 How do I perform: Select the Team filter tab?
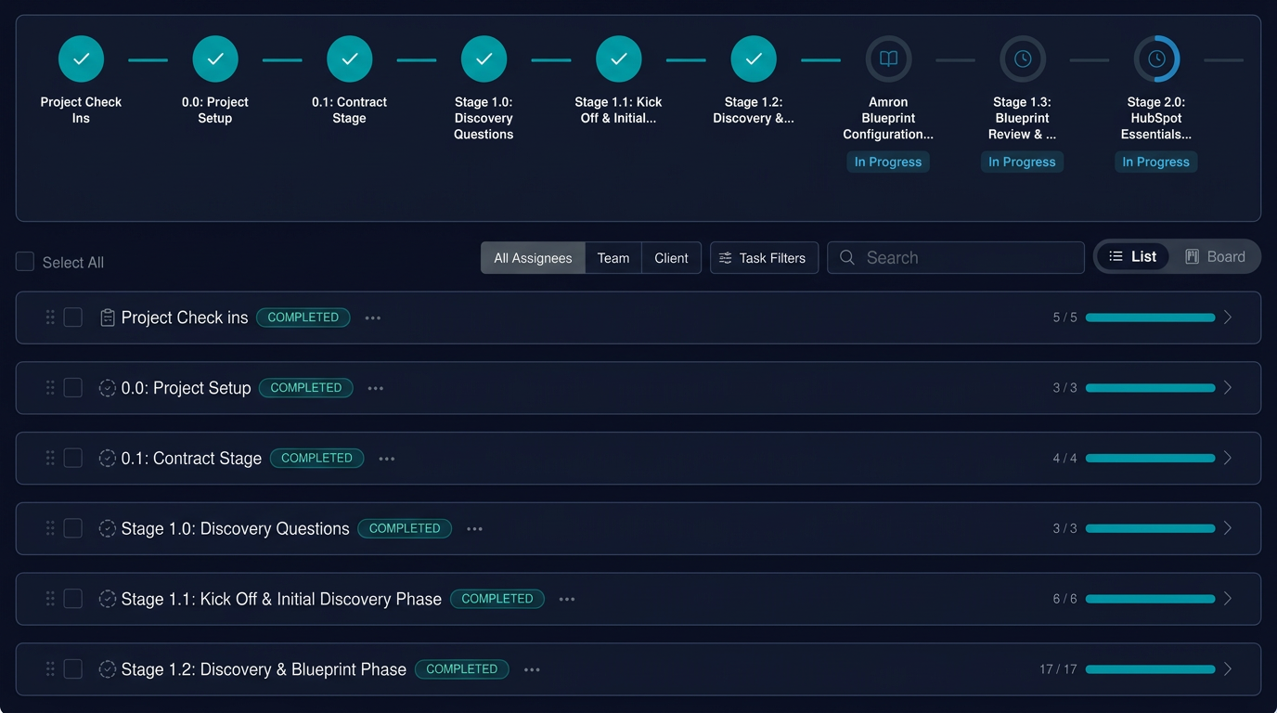[x=613, y=258]
